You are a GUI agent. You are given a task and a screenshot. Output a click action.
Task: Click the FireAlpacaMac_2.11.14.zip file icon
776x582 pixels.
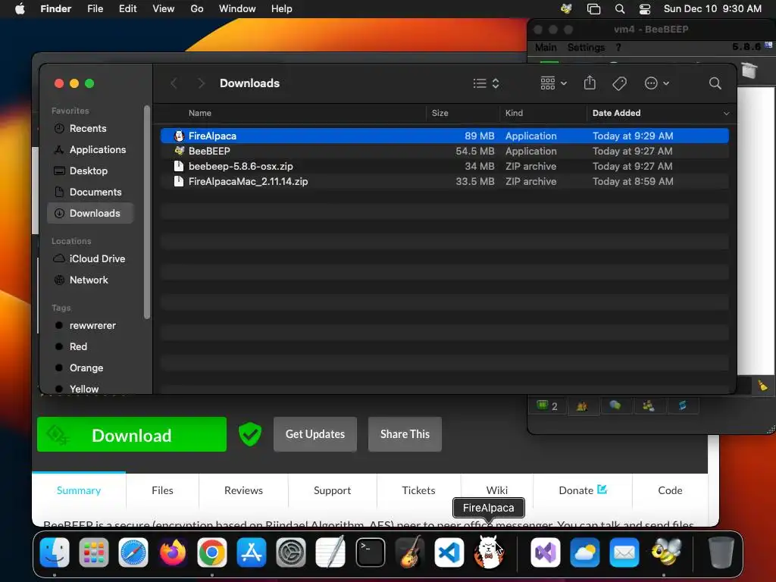179,182
